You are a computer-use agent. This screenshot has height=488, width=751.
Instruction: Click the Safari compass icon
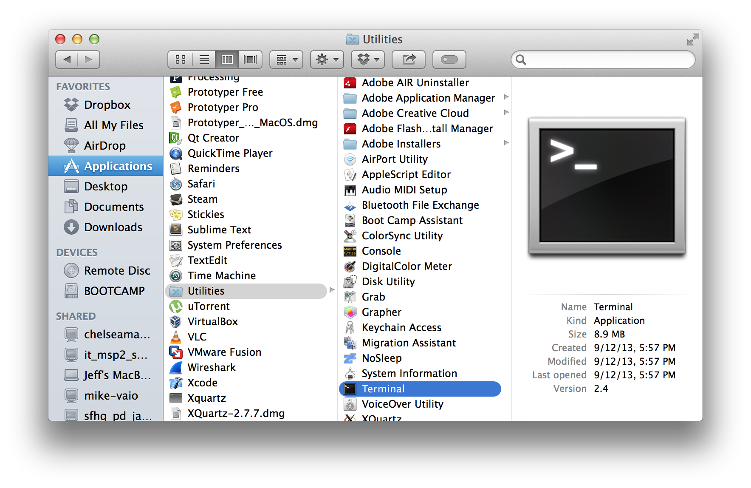(176, 184)
